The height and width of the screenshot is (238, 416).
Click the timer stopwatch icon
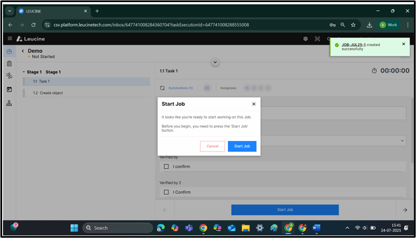(x=374, y=71)
